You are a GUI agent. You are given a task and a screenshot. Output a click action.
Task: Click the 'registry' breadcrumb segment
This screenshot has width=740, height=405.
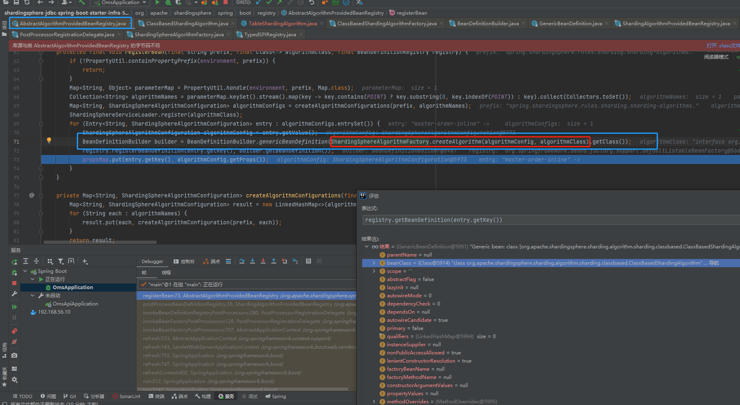click(x=266, y=13)
